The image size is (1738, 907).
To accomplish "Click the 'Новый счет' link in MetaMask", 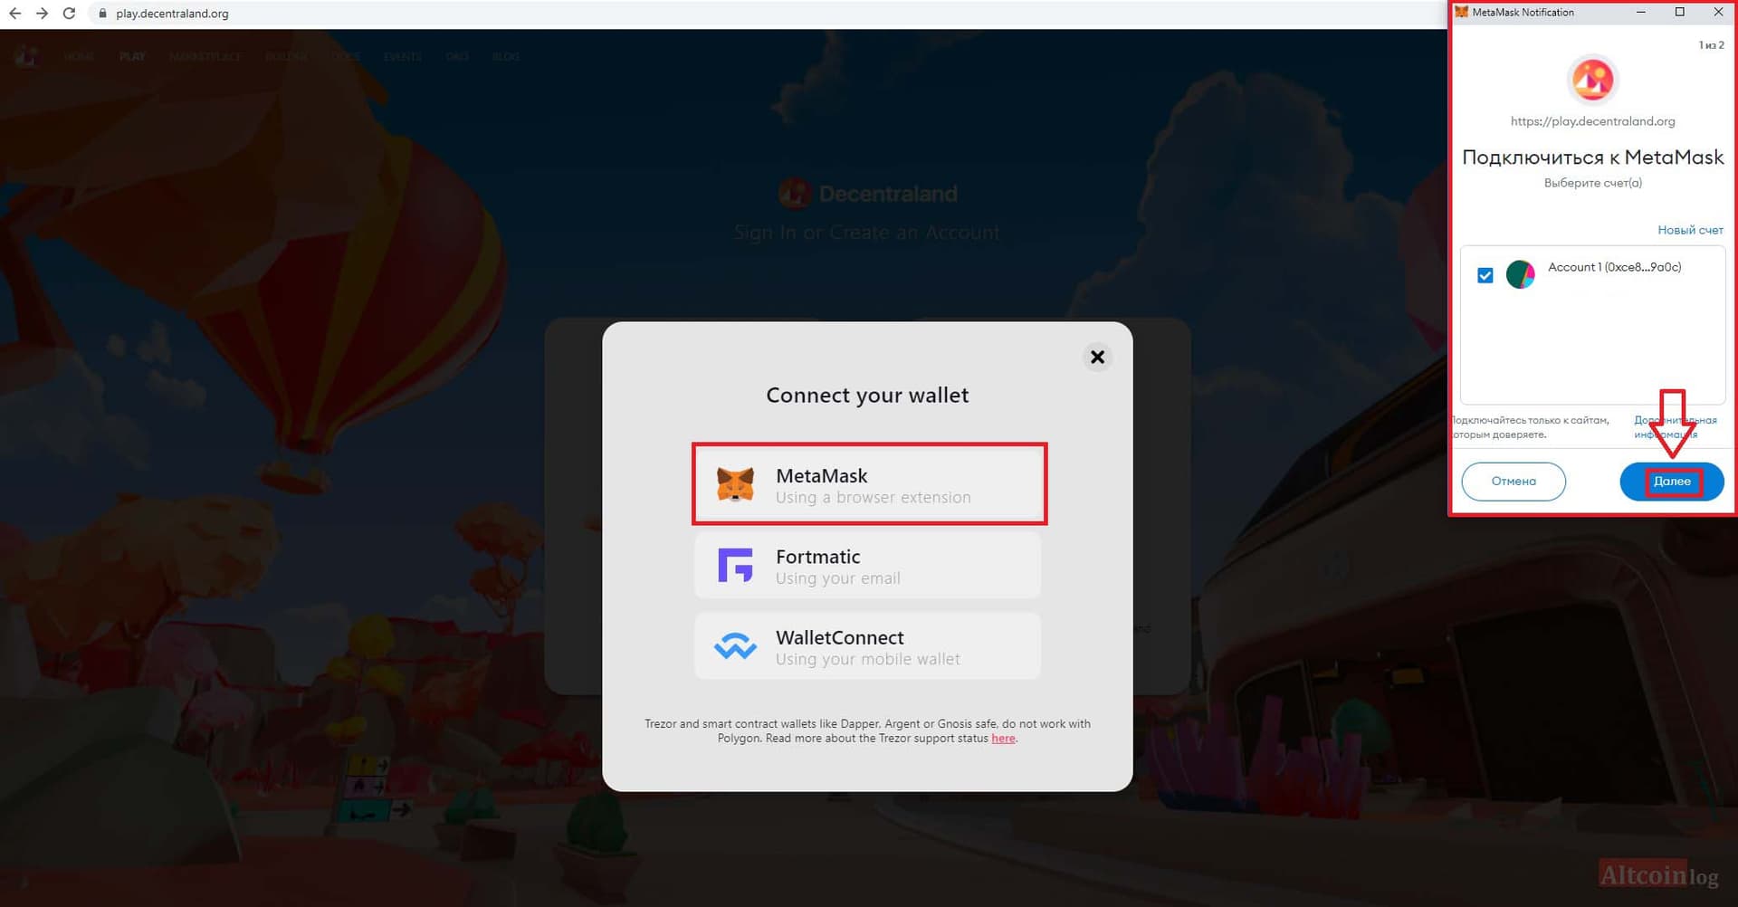I will [1690, 230].
